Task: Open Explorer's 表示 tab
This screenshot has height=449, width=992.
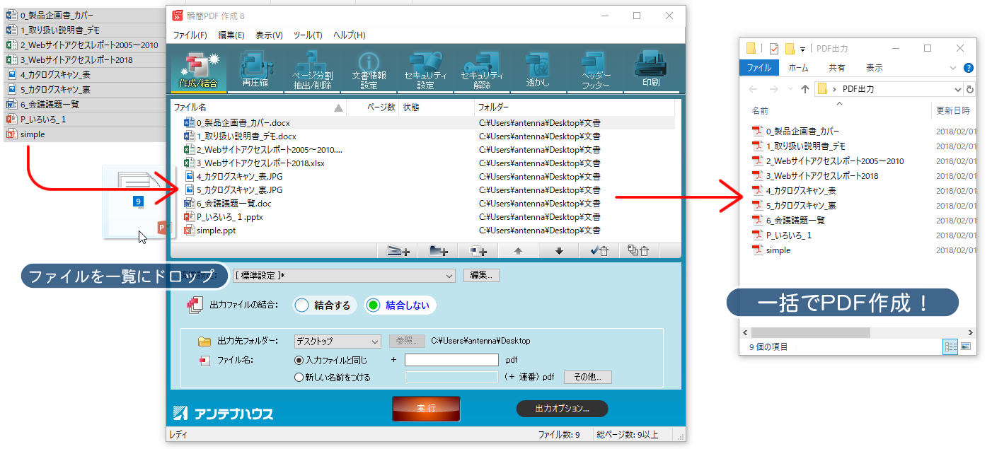Action: pos(875,68)
